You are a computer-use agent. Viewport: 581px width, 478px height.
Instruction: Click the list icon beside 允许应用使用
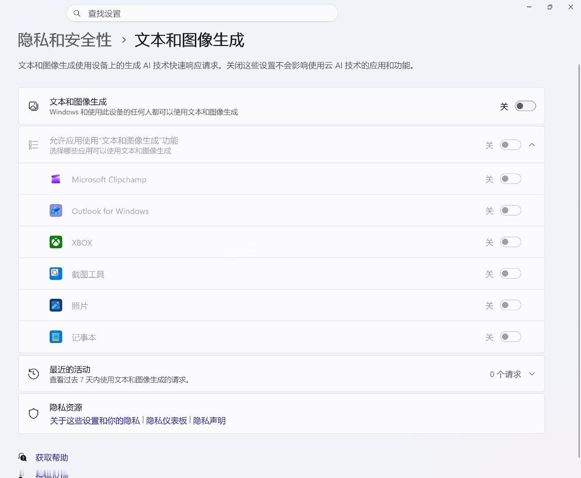pos(34,145)
